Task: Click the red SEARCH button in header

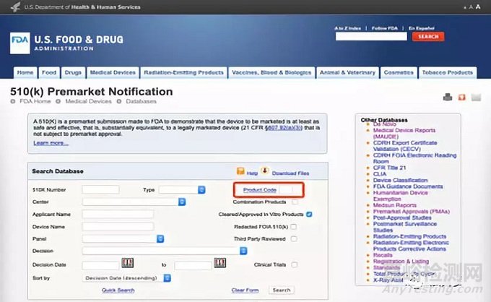Action: point(427,36)
